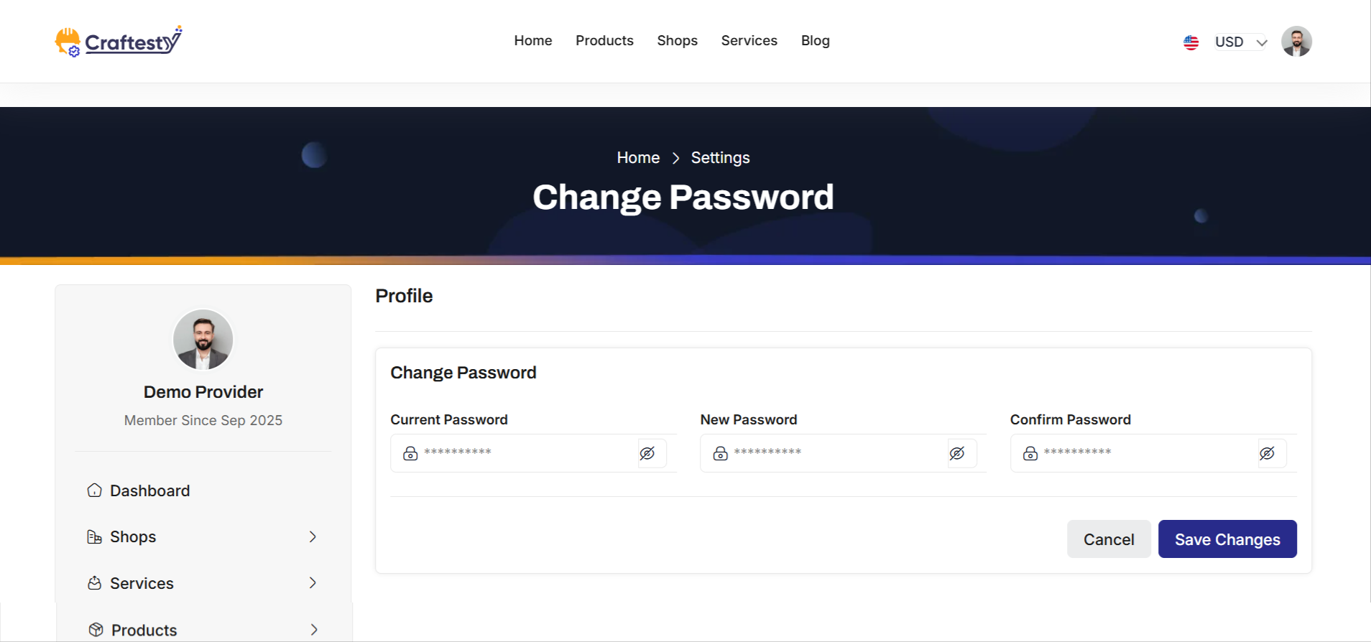Click the Home breadcrumb link
Viewport: 1371px width, 642px height.
click(x=638, y=158)
